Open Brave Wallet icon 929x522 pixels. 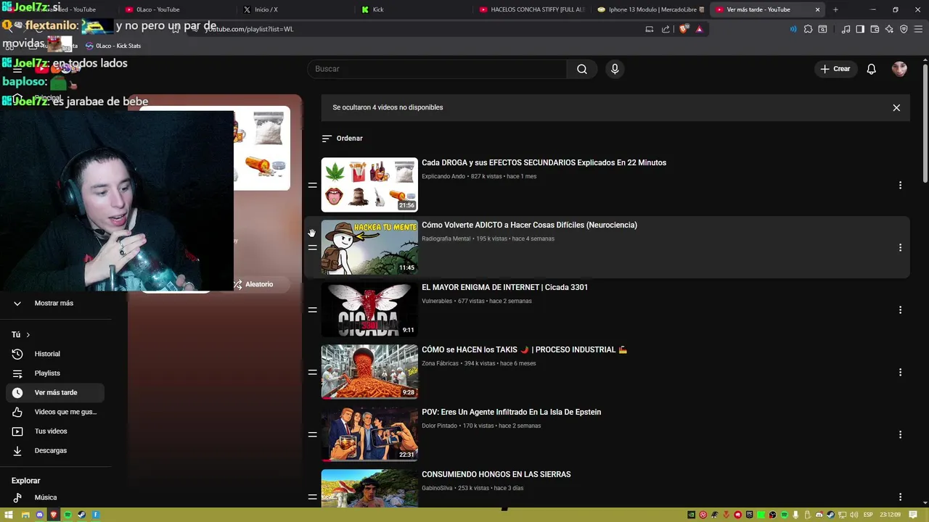875,29
